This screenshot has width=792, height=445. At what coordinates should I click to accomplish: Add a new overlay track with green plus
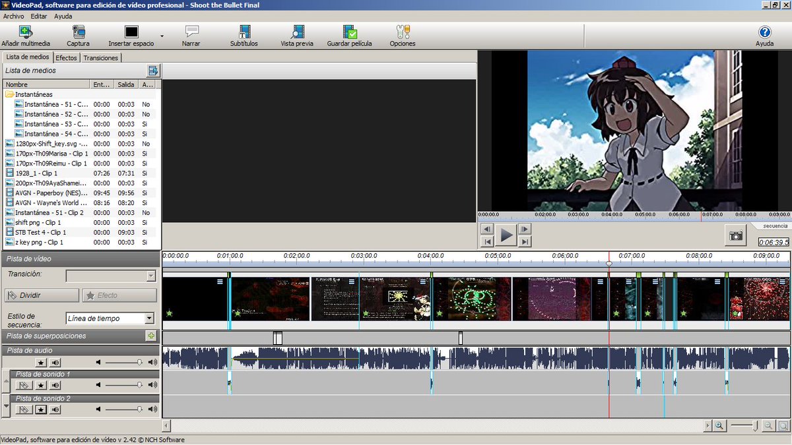pyautogui.click(x=151, y=336)
